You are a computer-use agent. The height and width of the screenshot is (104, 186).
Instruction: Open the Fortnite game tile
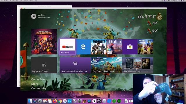coord(99,47)
